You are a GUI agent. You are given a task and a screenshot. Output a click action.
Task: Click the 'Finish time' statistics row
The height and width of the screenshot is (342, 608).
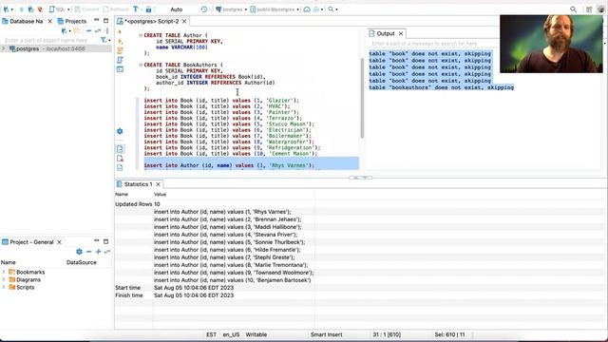(x=361, y=295)
